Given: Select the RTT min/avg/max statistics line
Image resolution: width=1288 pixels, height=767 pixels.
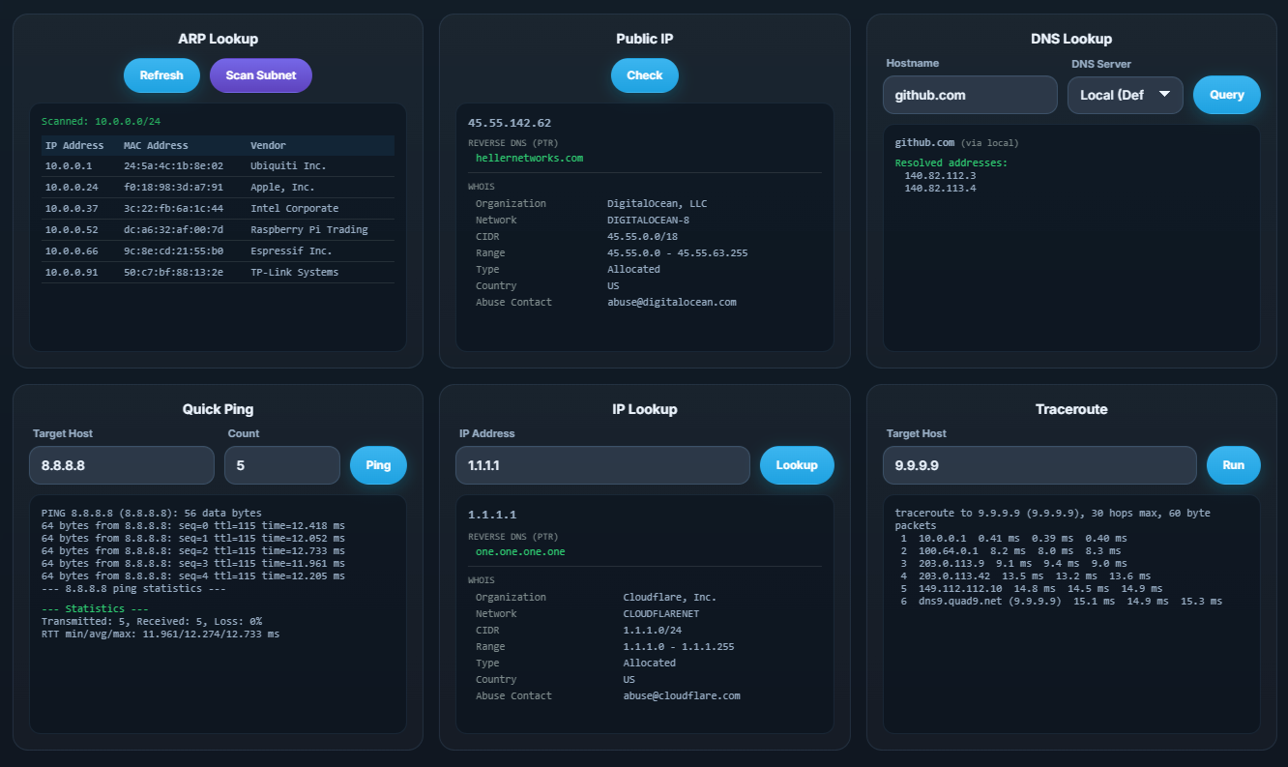Looking at the screenshot, I should coord(161,634).
